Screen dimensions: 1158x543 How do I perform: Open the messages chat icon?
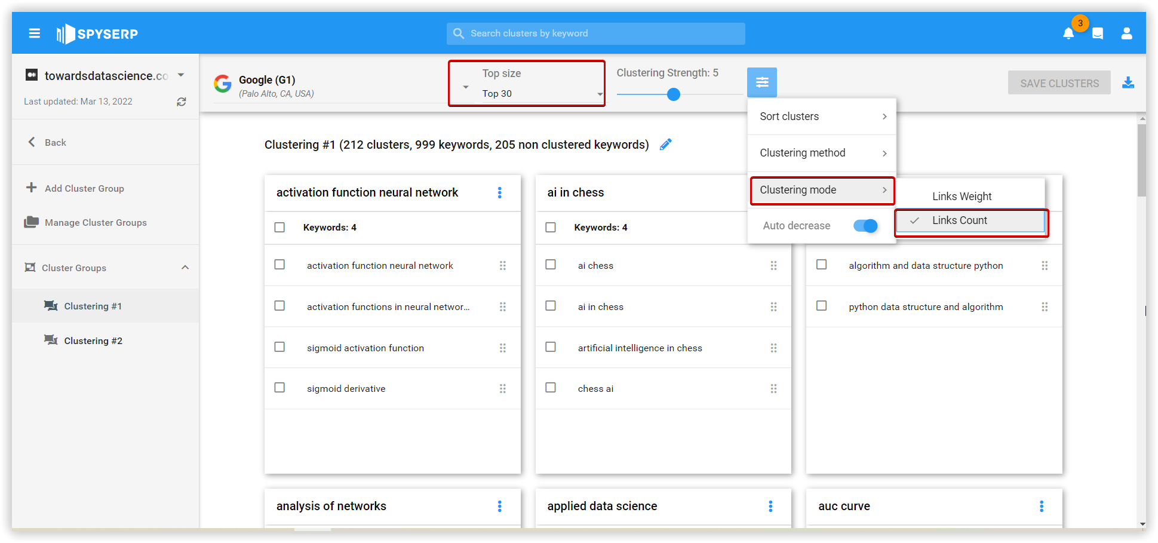click(1098, 33)
